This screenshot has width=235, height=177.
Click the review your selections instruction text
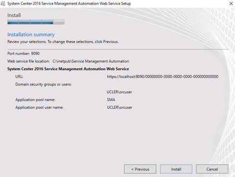63,42
